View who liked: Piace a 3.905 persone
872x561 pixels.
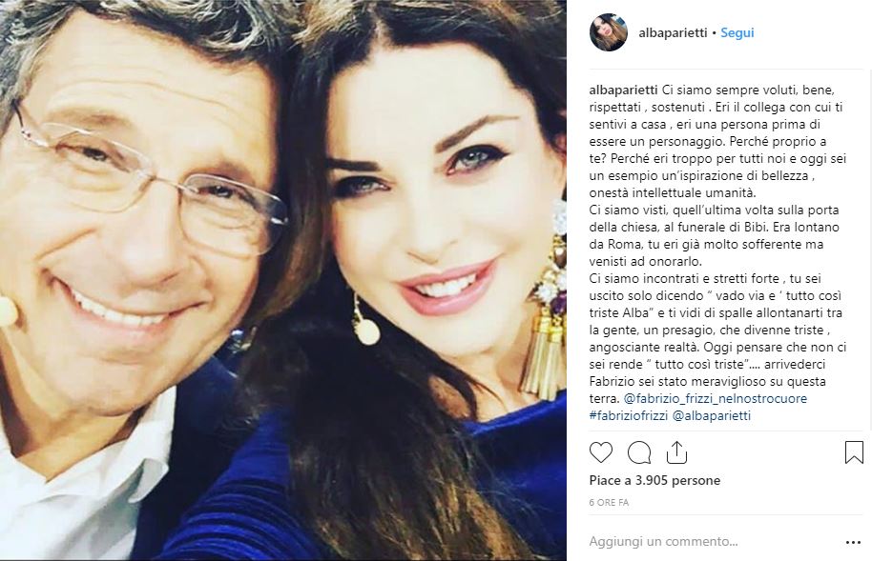click(x=654, y=480)
